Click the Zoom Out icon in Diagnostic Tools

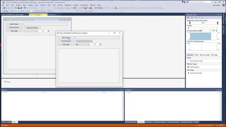[x=199, y=18]
